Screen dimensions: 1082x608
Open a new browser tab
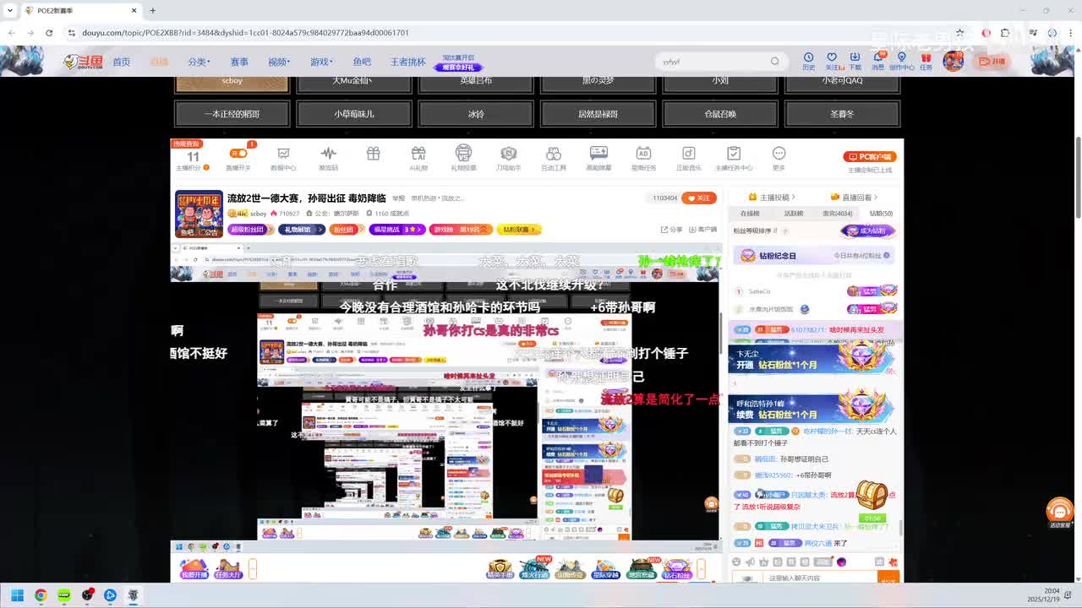(152, 11)
